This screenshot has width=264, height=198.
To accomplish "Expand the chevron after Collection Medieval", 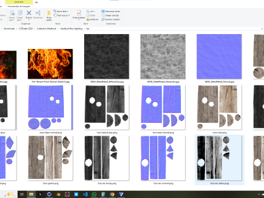I will click(58, 29).
